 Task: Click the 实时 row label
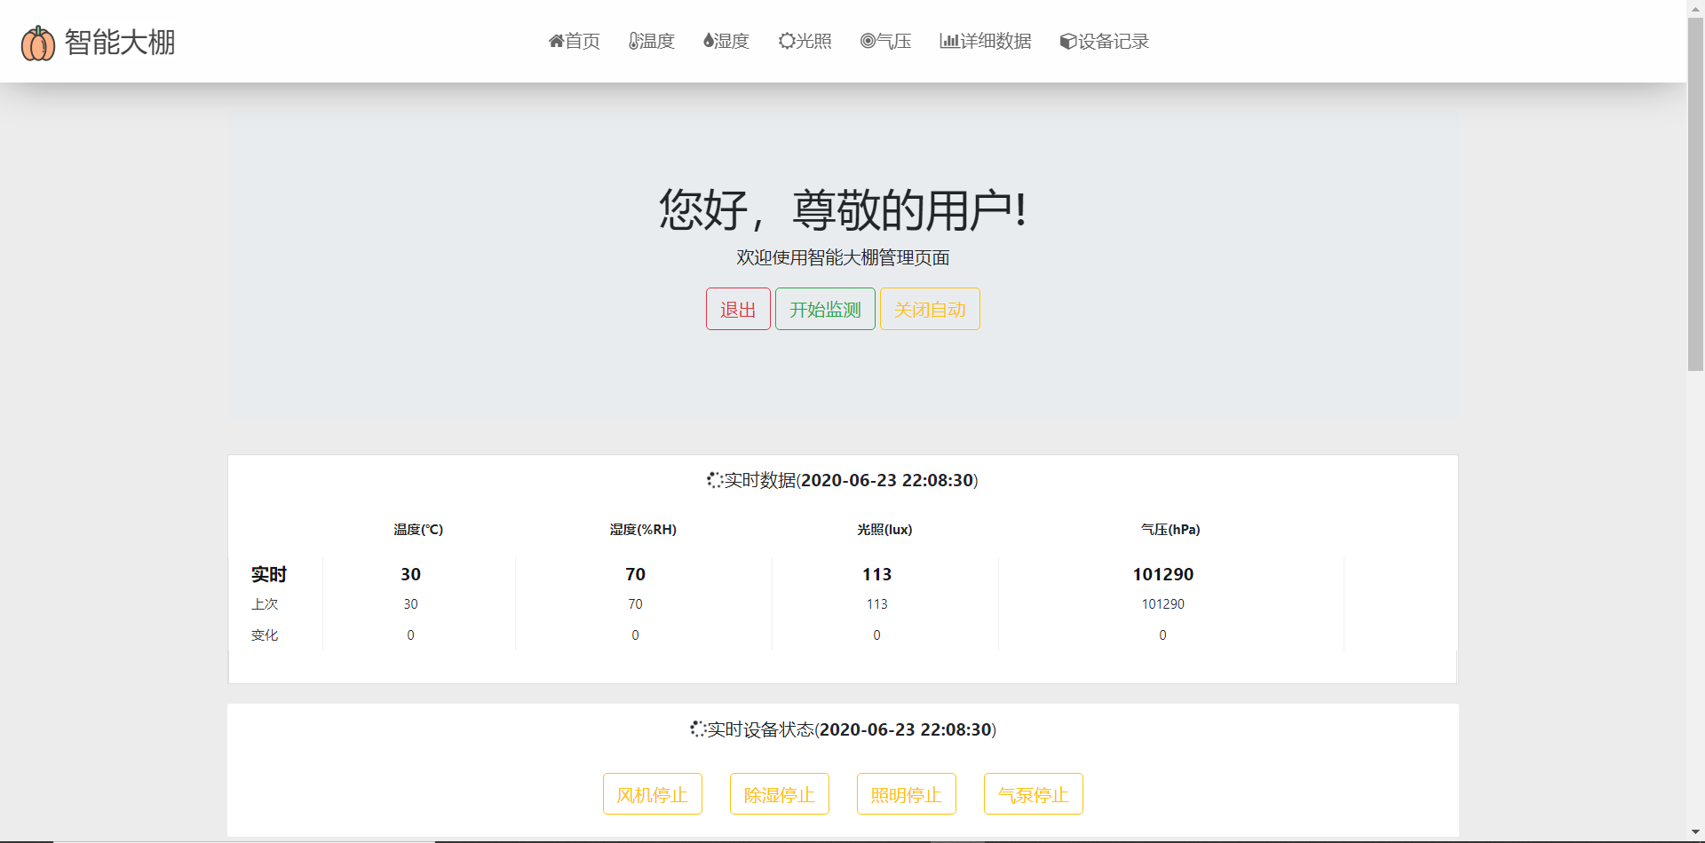269,574
